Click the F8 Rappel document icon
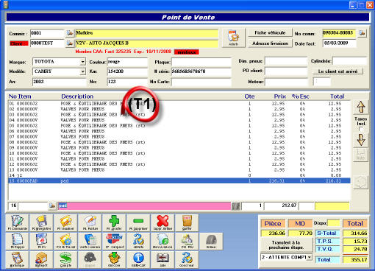Viewport: 375px width, 271px height. 18,241
